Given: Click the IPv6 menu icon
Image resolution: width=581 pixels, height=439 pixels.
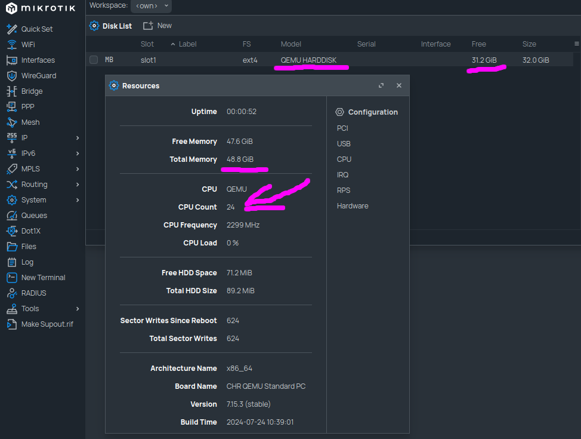Looking at the screenshot, I should click(x=12, y=154).
